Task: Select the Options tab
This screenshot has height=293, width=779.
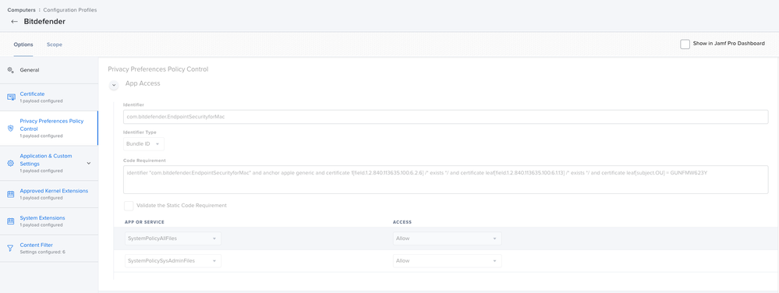Action: [x=23, y=44]
